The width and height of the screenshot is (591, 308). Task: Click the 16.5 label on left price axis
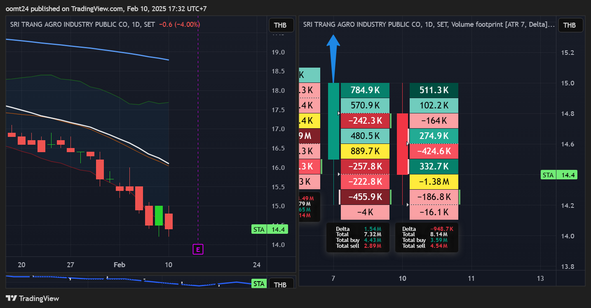(x=279, y=148)
